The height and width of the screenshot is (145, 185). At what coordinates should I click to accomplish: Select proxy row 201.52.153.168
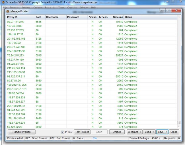pyautogui.click(x=92, y=39)
